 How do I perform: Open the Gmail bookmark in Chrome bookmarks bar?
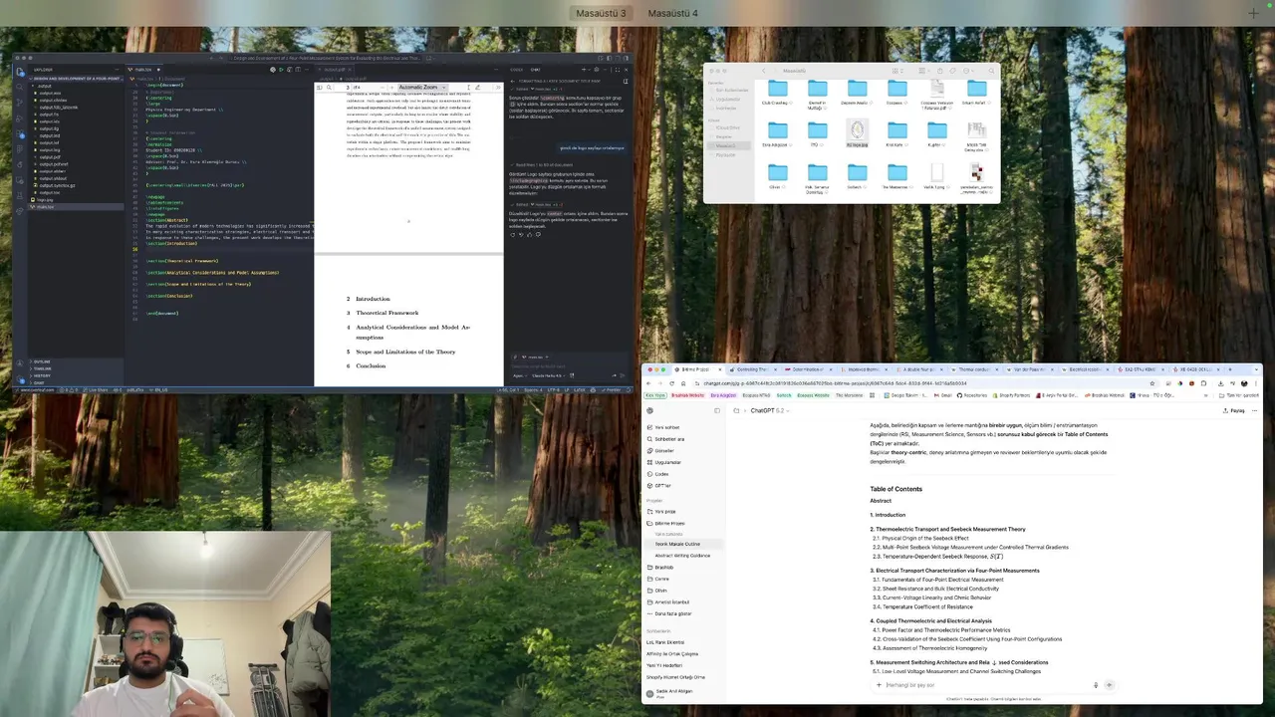click(x=942, y=395)
